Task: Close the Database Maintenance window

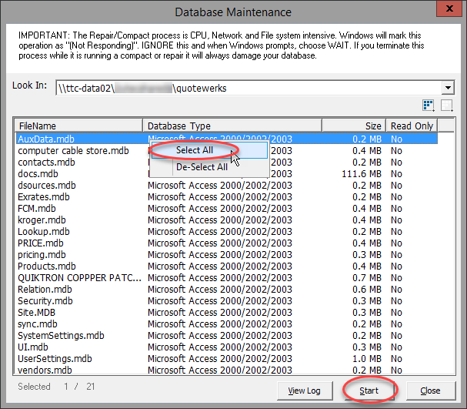Action: point(450,8)
